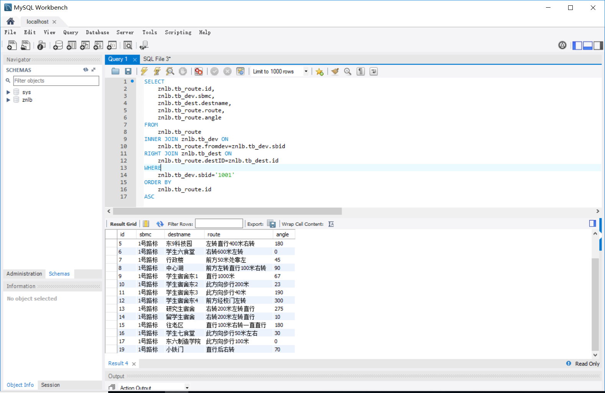Toggle the left sidebar panel visibility
This screenshot has height=393, width=605.
[x=577, y=46]
